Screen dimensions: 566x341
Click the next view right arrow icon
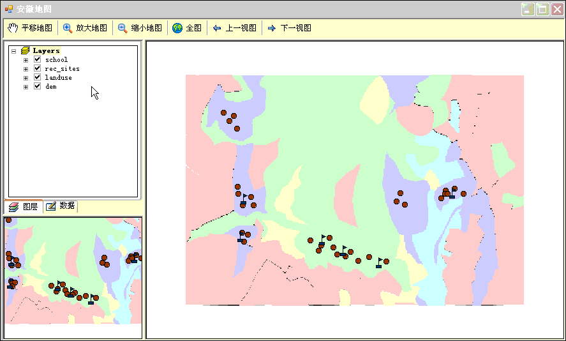(272, 28)
